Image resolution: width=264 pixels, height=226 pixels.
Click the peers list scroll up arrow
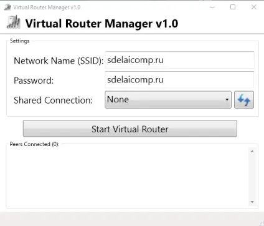[x=252, y=151]
